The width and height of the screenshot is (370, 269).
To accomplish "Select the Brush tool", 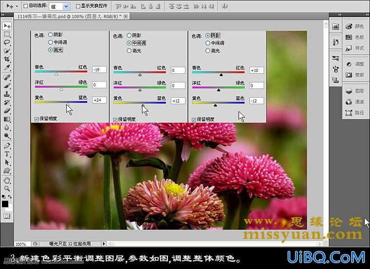I will pos(7,85).
